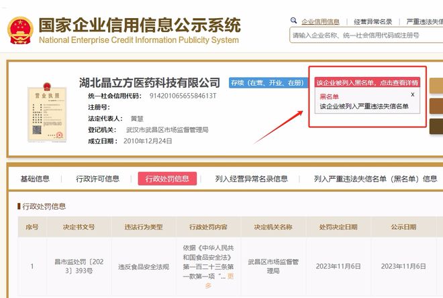The width and height of the screenshot is (443, 298).
Task: Click the 决定书文号 column header
Action: (x=79, y=227)
